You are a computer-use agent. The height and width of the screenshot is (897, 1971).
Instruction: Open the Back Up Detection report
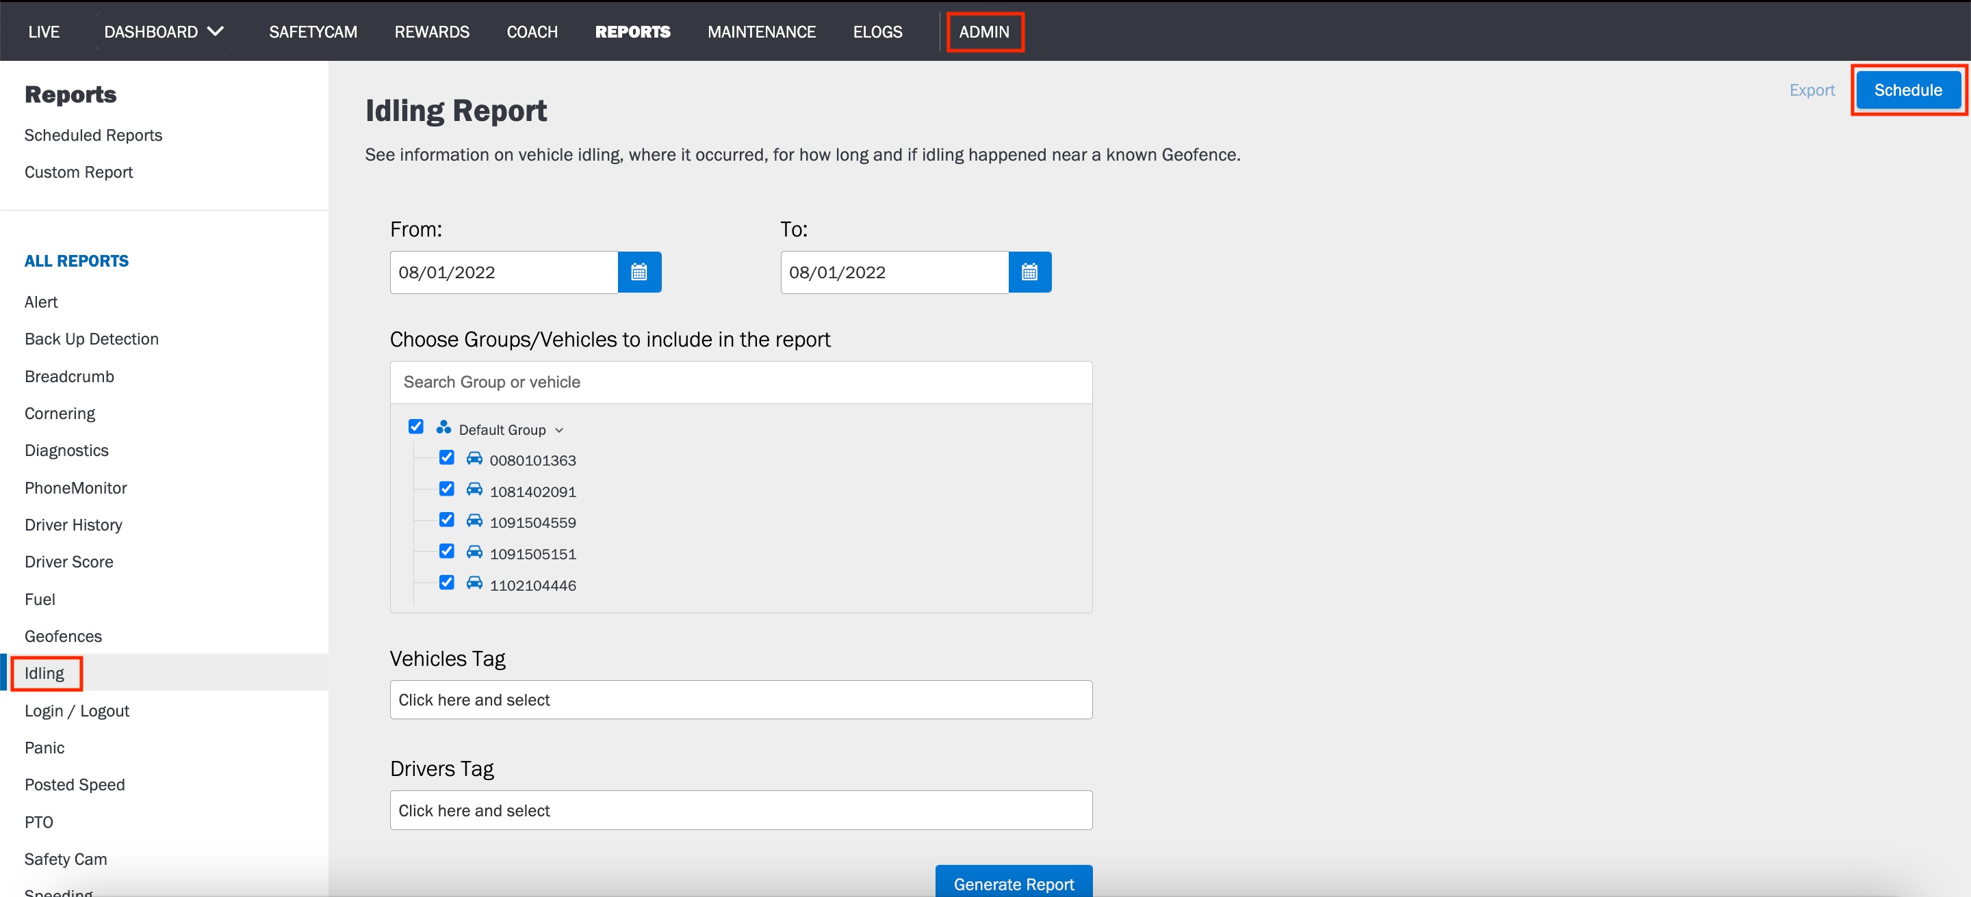92,338
